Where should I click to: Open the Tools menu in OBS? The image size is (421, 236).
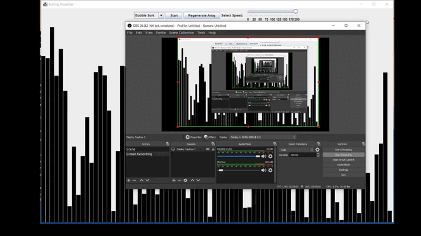pyautogui.click(x=201, y=33)
